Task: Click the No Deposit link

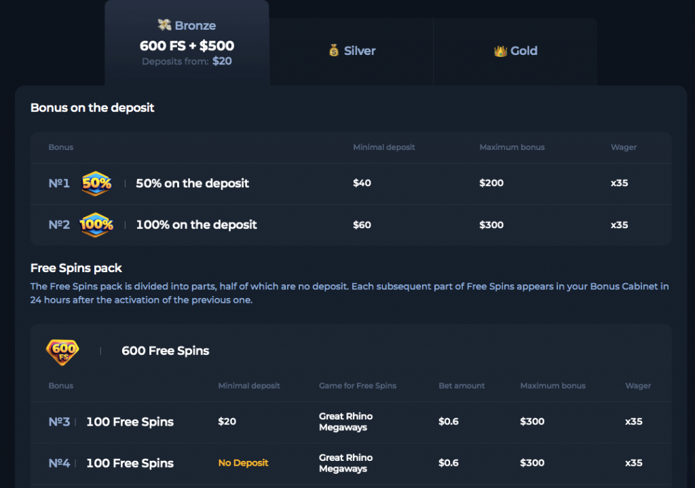Action: pyautogui.click(x=244, y=463)
